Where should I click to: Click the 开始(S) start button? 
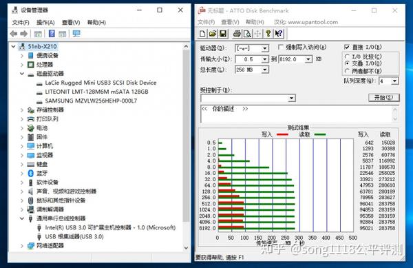click(x=384, y=98)
